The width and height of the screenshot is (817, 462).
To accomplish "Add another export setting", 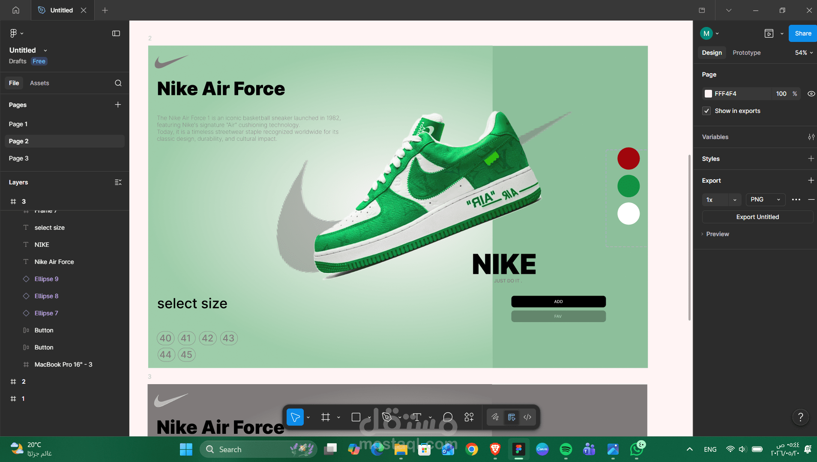I will 811,181.
